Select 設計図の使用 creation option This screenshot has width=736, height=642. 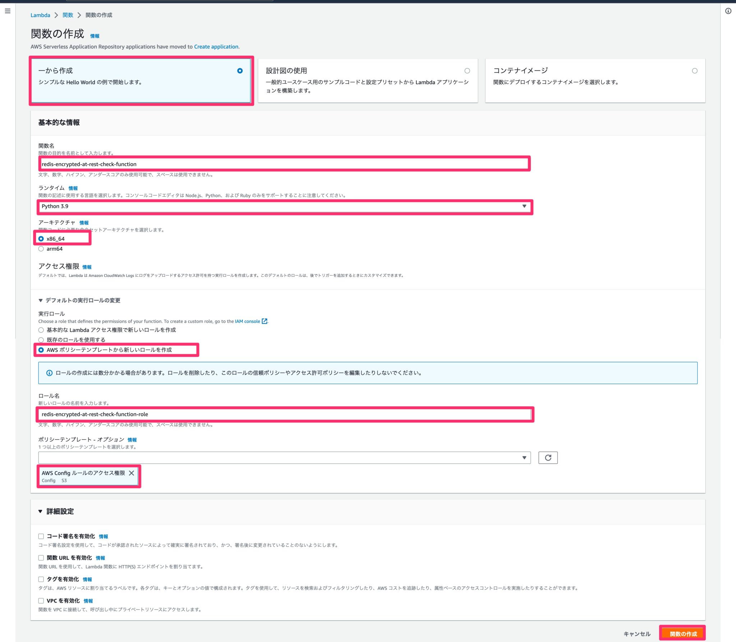(x=467, y=71)
